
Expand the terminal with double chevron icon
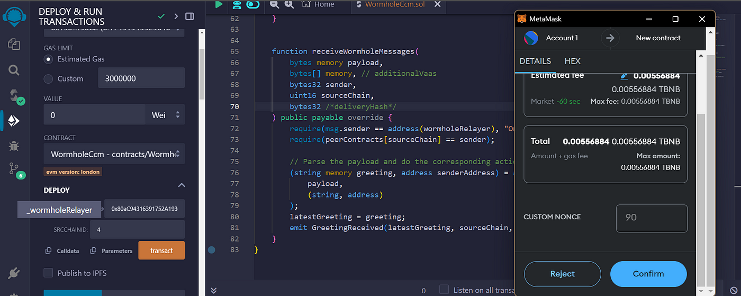coord(214,290)
